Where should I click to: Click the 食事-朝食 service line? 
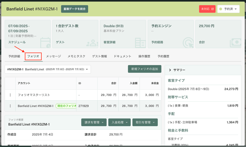pos(178,106)
